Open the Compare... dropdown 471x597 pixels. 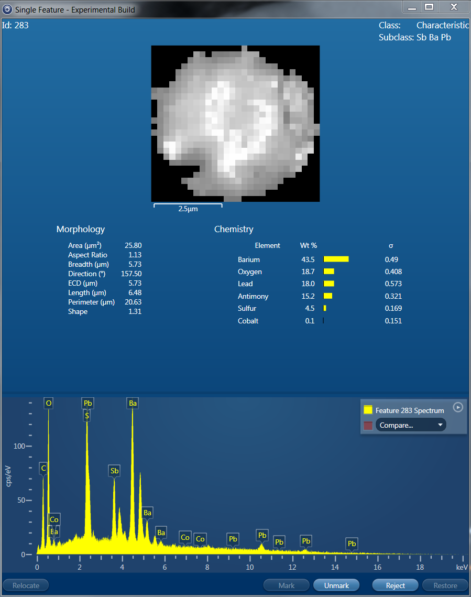[411, 425]
